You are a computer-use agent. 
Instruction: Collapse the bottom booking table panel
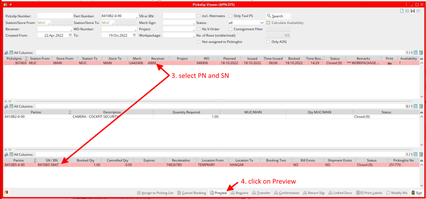pos(6,149)
